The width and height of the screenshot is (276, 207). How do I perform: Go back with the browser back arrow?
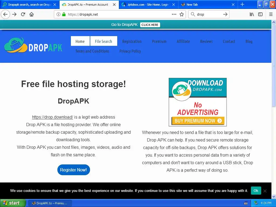[x=5, y=15]
